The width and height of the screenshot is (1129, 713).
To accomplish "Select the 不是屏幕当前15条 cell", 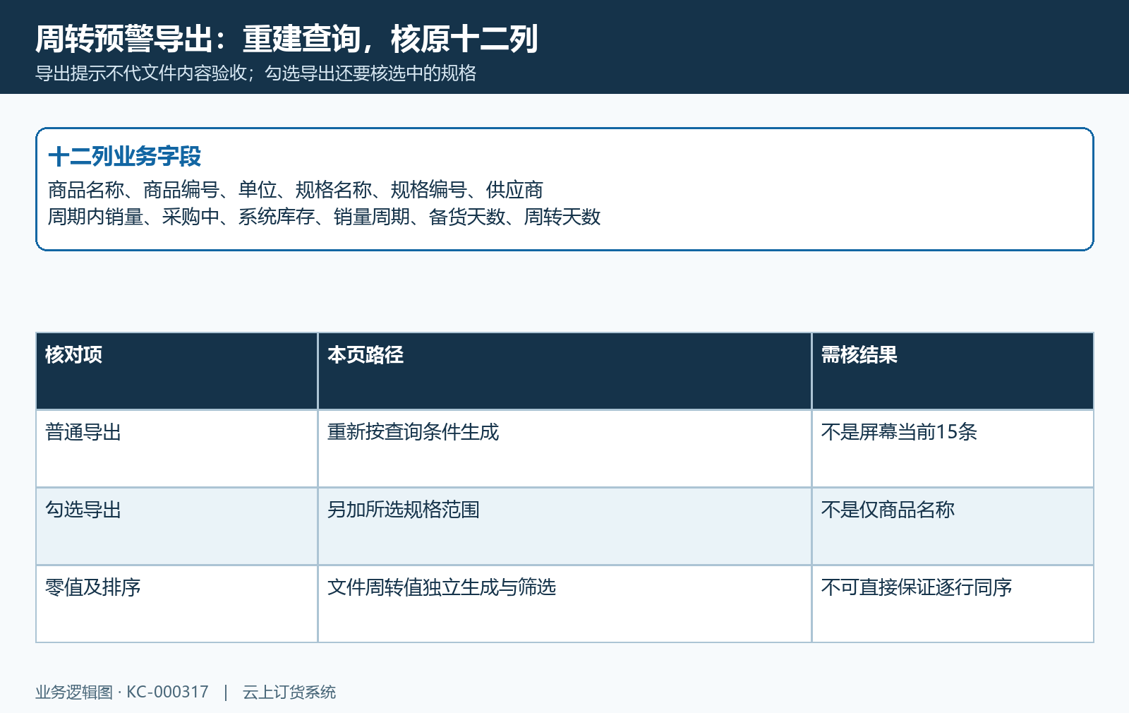I will [953, 449].
